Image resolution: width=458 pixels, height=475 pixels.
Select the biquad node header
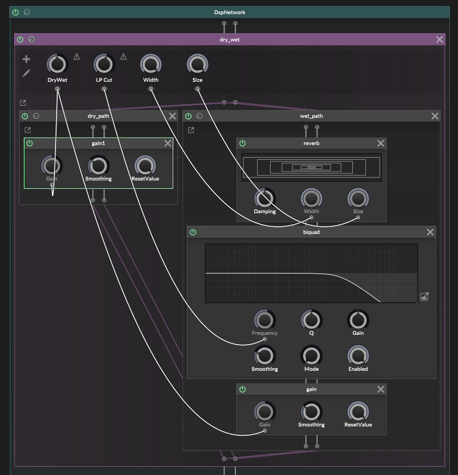click(311, 232)
